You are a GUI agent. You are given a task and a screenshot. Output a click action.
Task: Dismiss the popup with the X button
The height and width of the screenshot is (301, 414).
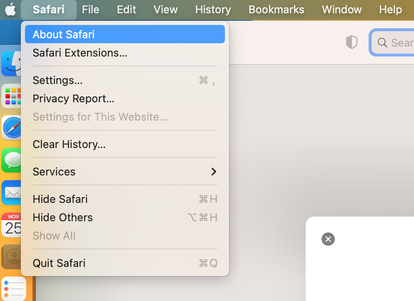tap(328, 239)
